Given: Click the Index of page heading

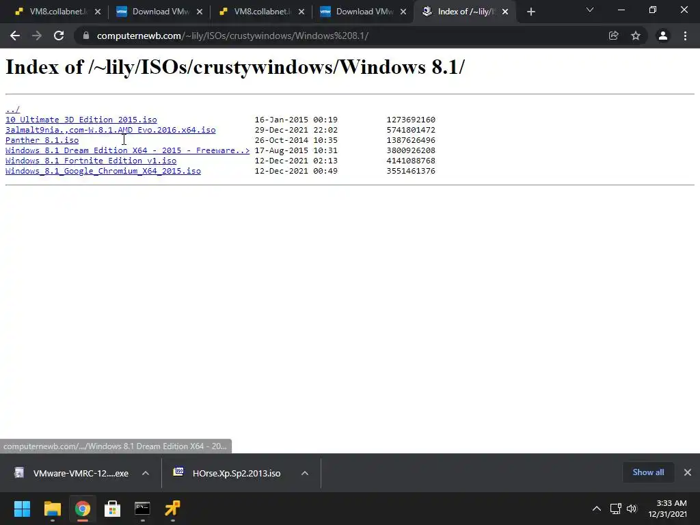Looking at the screenshot, I should (235, 68).
